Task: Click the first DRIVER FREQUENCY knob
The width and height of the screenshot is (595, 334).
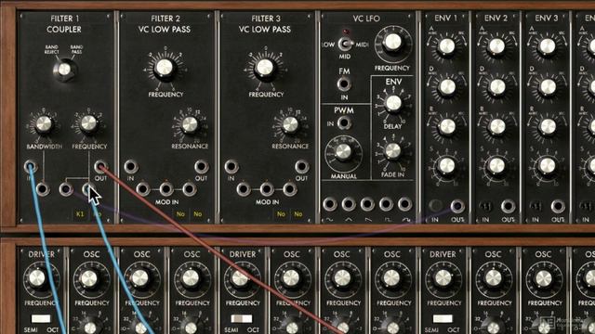Action: click(x=37, y=278)
